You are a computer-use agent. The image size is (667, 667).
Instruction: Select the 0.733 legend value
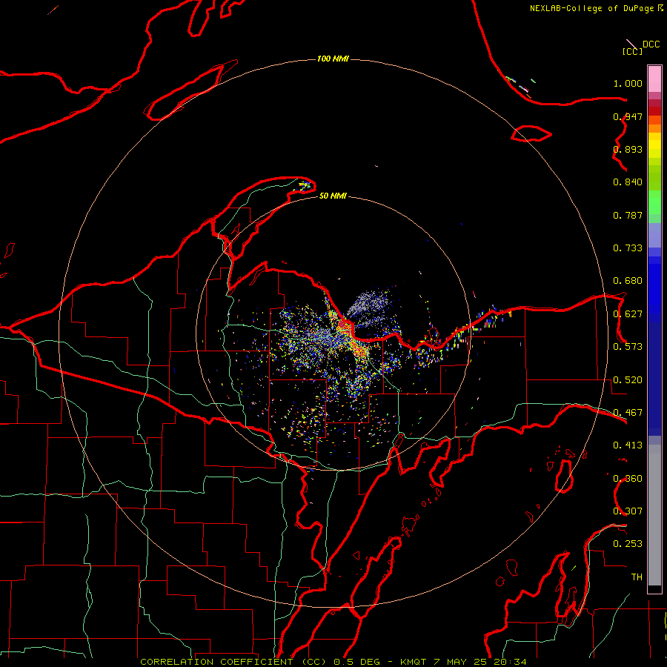coord(628,248)
